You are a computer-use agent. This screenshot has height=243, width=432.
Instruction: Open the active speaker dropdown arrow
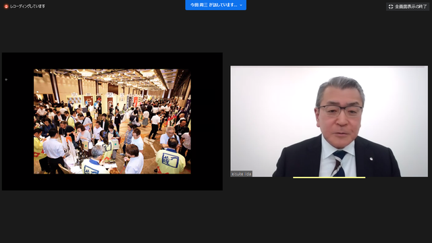click(241, 5)
